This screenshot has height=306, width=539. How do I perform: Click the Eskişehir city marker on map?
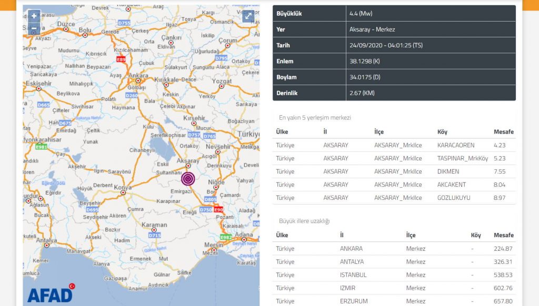click(x=39, y=89)
